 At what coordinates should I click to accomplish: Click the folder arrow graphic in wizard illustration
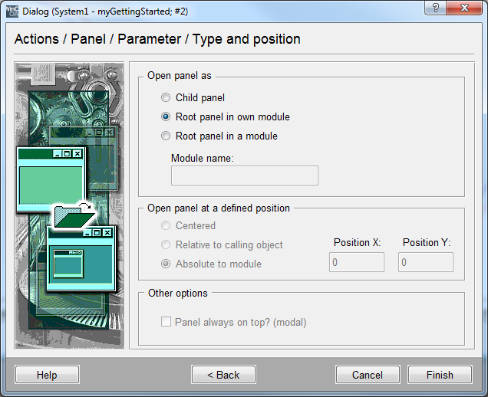click(74, 215)
